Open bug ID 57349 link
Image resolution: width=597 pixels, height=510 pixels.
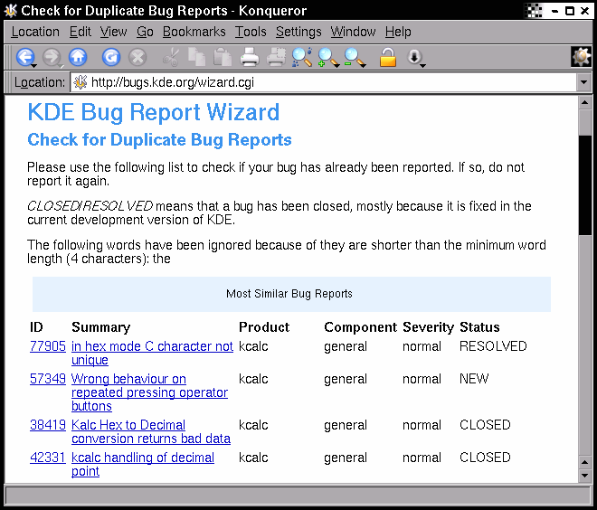47,379
